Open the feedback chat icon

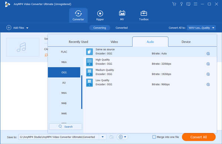point(188,4)
